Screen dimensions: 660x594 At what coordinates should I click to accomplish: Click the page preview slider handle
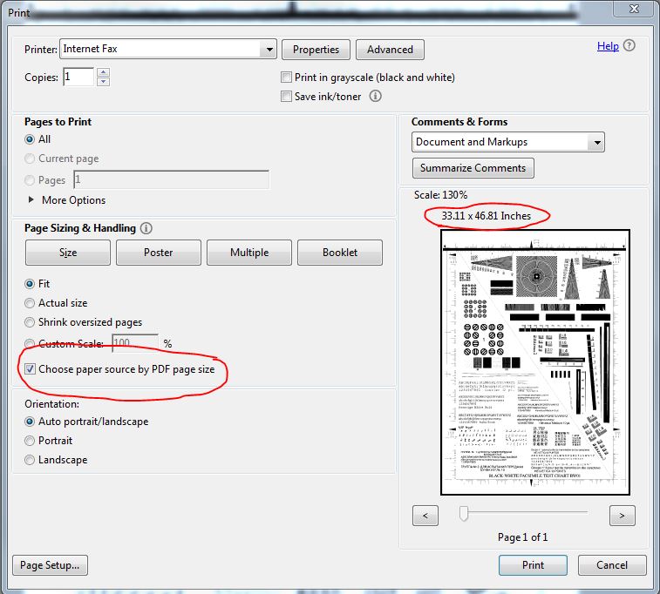click(464, 514)
